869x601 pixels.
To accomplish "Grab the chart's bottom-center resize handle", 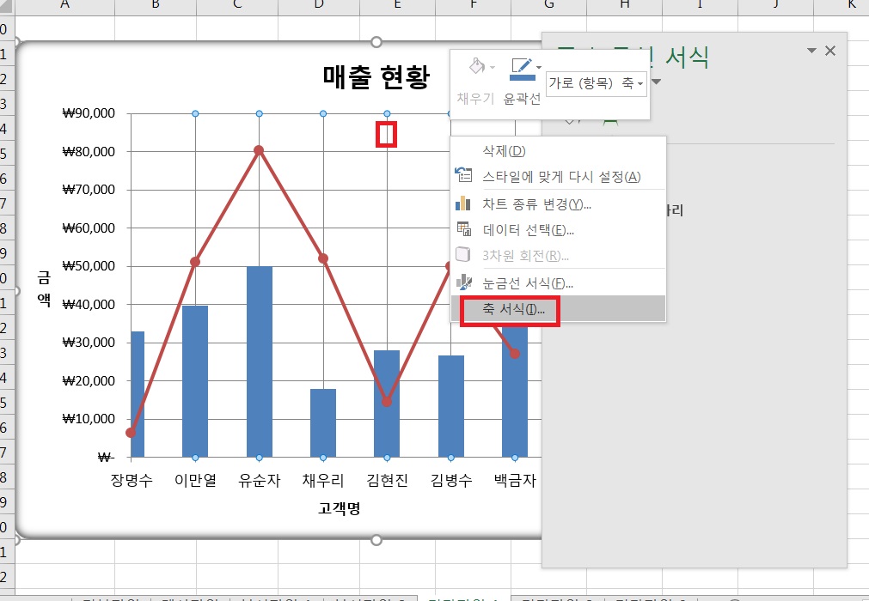I will tap(376, 539).
